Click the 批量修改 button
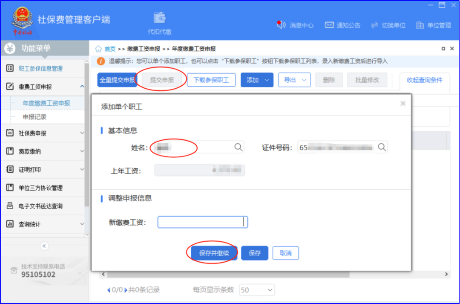Viewport: 460px width, 304px height. point(367,80)
